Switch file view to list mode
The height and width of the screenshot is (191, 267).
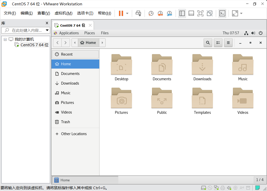218,43
